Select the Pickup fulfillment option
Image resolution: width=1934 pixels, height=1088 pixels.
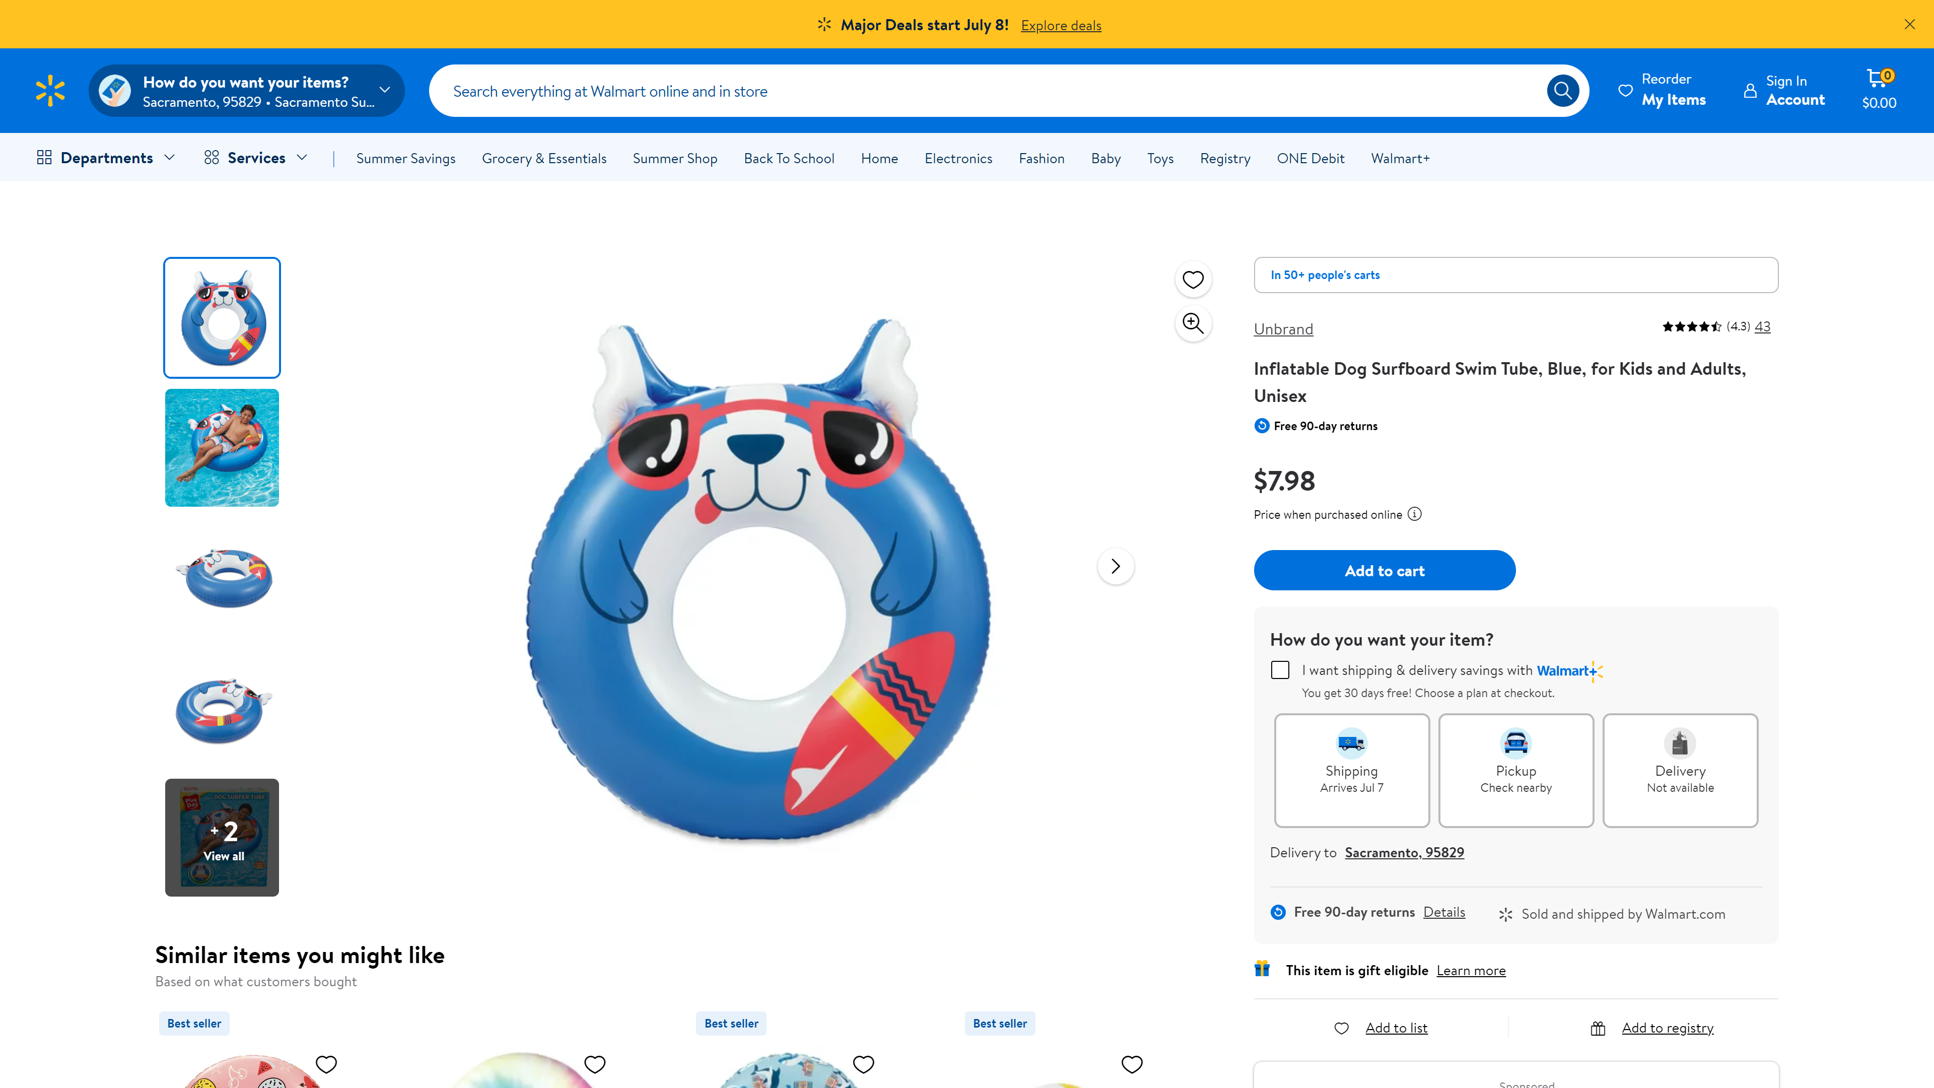pos(1515,770)
